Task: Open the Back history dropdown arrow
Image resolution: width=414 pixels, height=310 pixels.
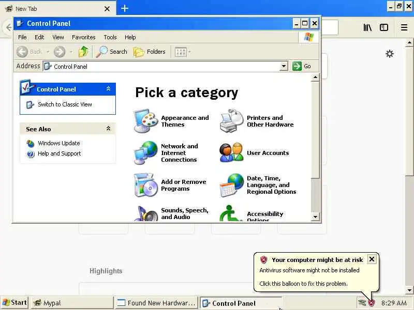Action: [48, 52]
